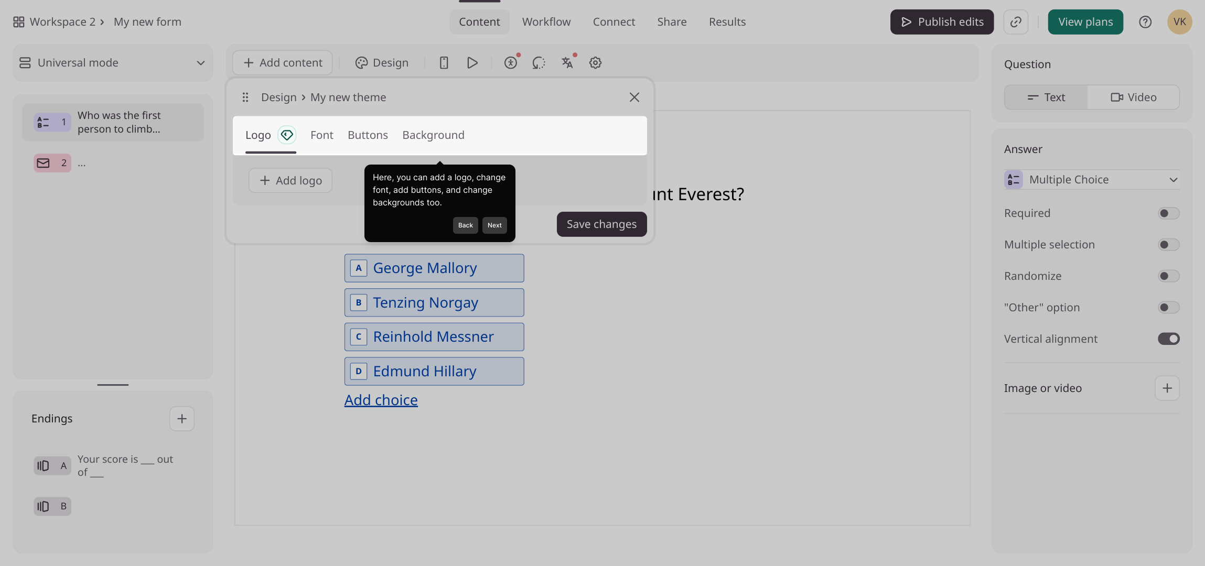1205x566 pixels.
Task: Click the Add logo button
Action: (291, 181)
